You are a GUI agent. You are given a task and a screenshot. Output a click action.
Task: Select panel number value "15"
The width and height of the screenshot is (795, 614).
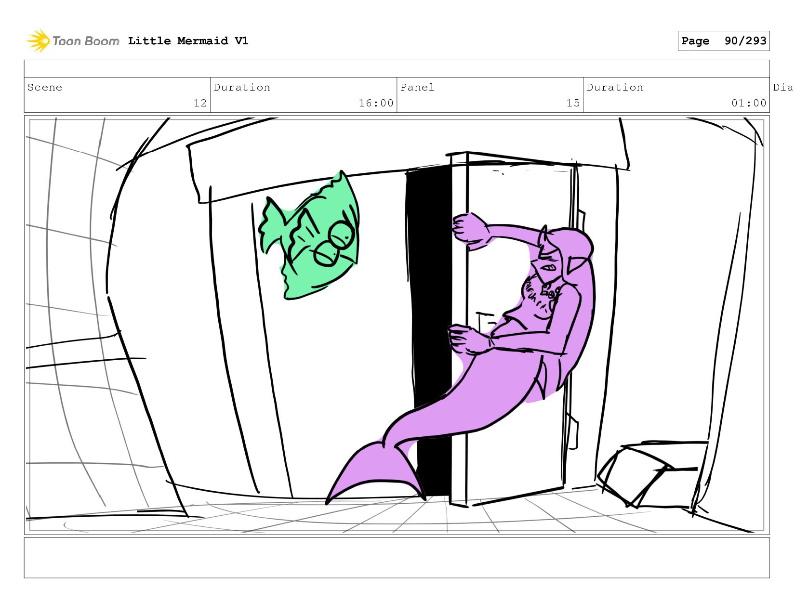(x=573, y=103)
